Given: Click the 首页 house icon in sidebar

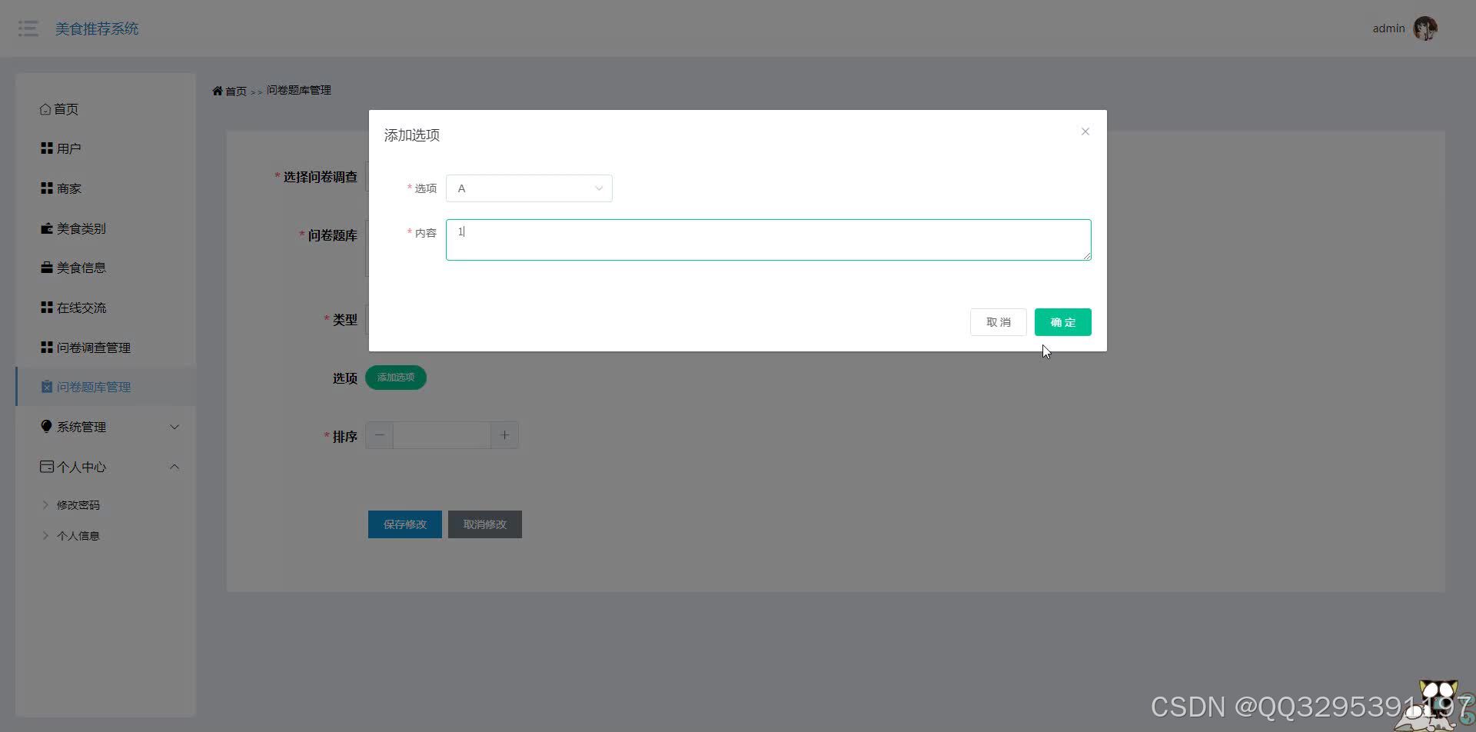Looking at the screenshot, I should (45, 109).
